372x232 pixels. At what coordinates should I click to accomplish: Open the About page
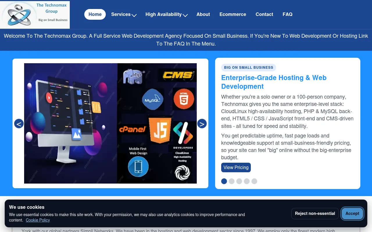click(x=203, y=14)
